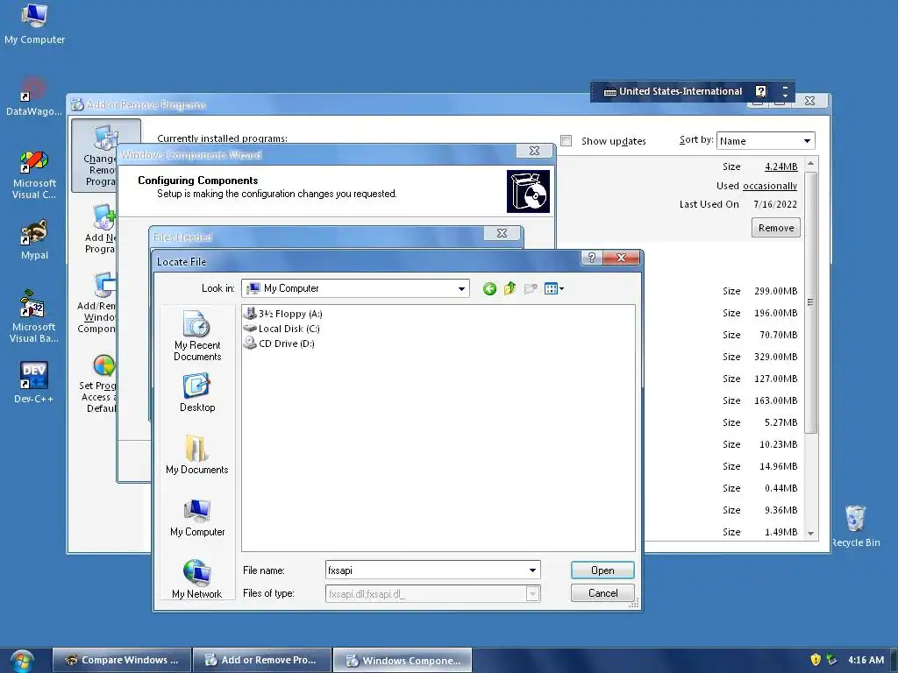Open the View menu icon in Locate File
The width and height of the screenshot is (898, 673).
pos(553,289)
